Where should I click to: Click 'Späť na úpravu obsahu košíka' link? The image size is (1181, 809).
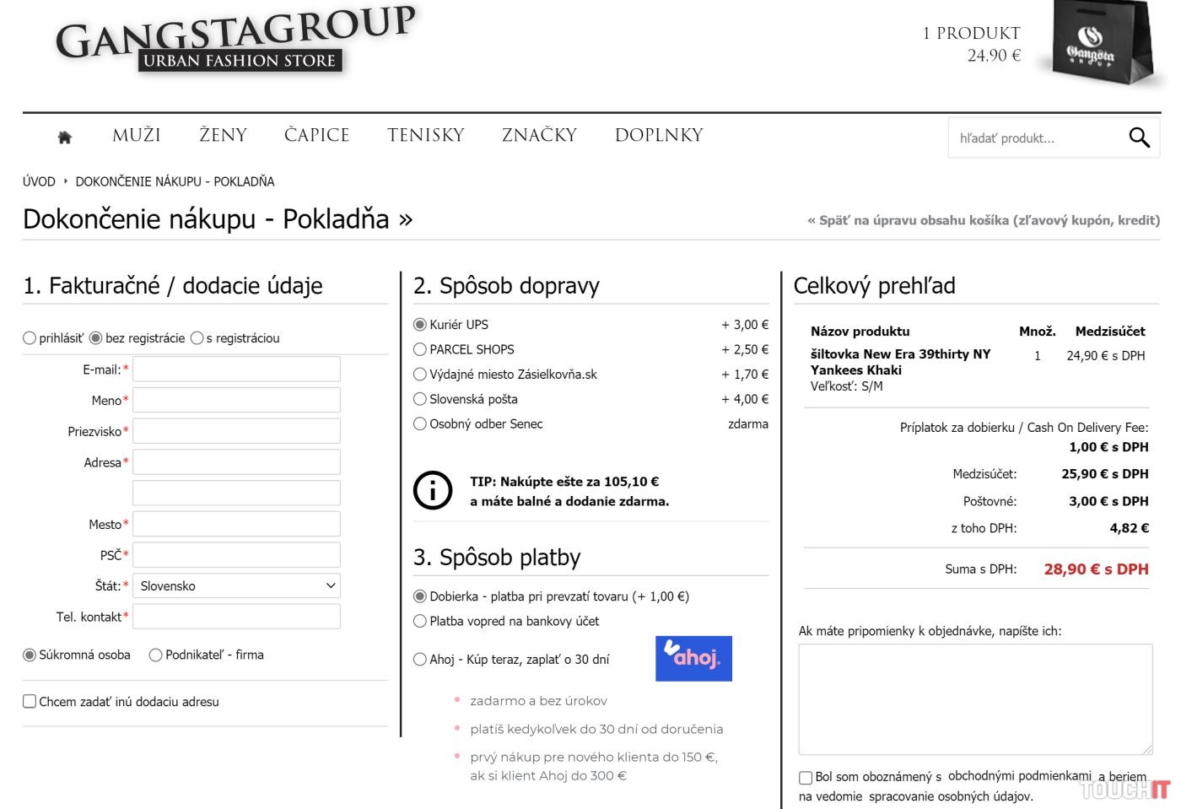(984, 220)
